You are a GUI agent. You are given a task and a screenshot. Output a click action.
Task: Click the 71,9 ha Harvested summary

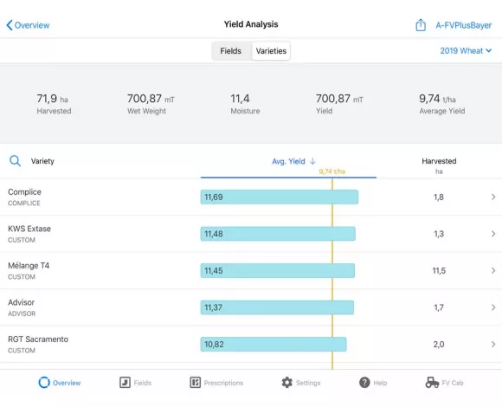(54, 104)
